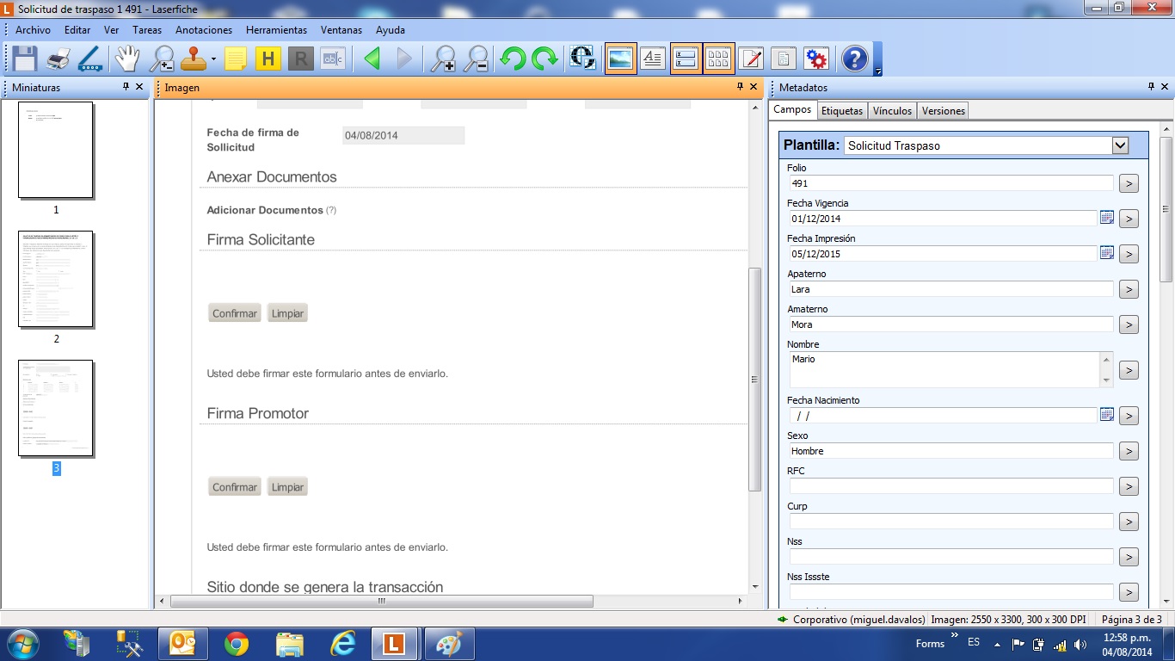This screenshot has width=1175, height=661.
Task: Open the calendar picker for Fecha Vigencia
Action: click(1107, 218)
